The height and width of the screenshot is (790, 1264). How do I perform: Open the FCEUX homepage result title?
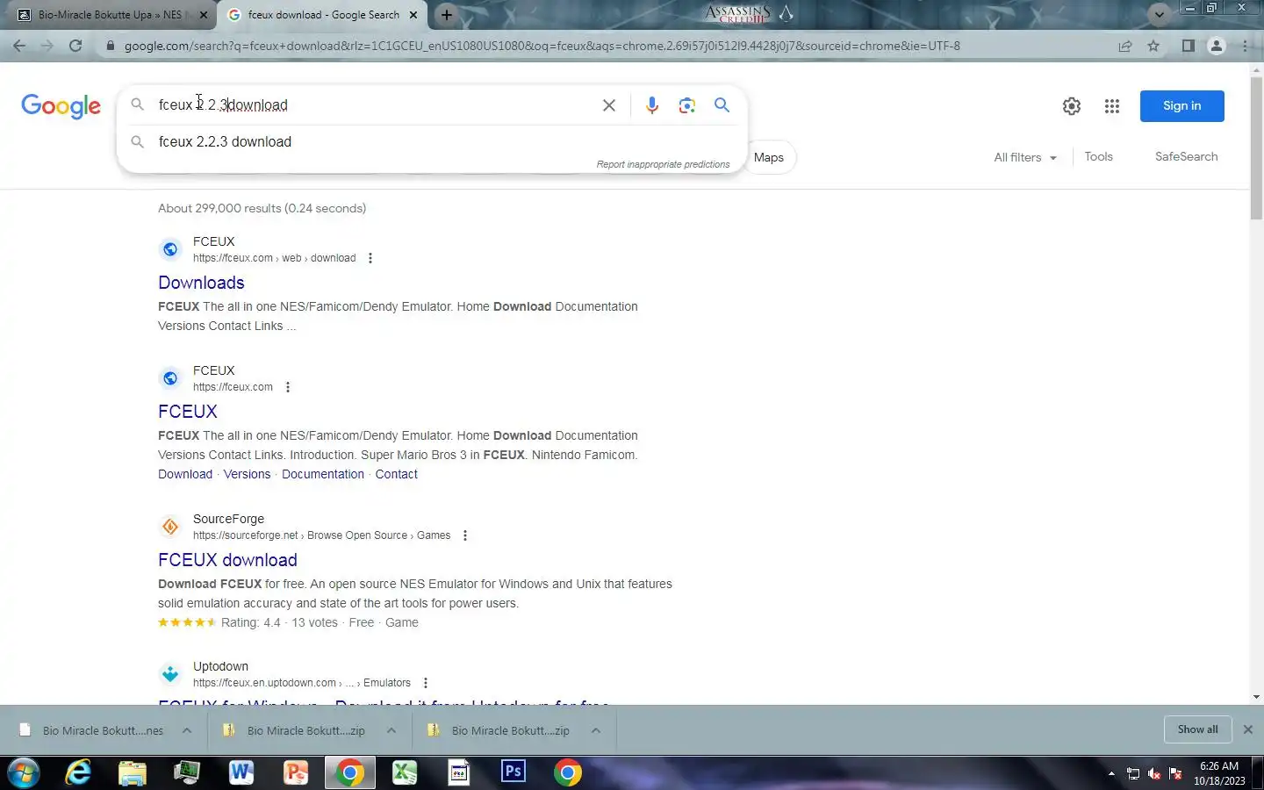[188, 412]
